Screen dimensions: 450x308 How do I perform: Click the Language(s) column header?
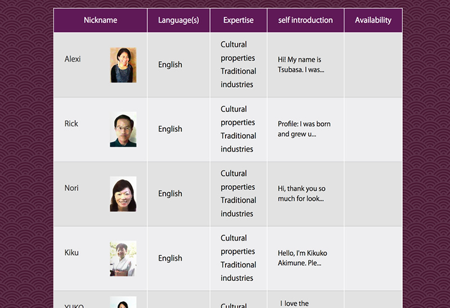(x=178, y=20)
